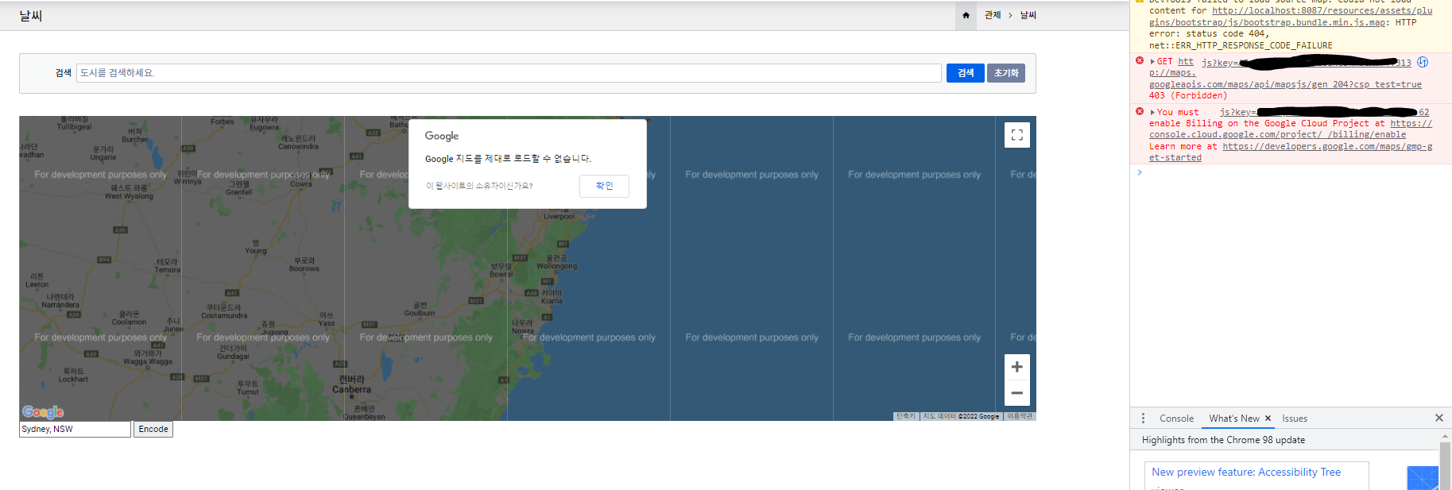The width and height of the screenshot is (1452, 490).
Task: Click the Young label on the map
Action: [255, 247]
